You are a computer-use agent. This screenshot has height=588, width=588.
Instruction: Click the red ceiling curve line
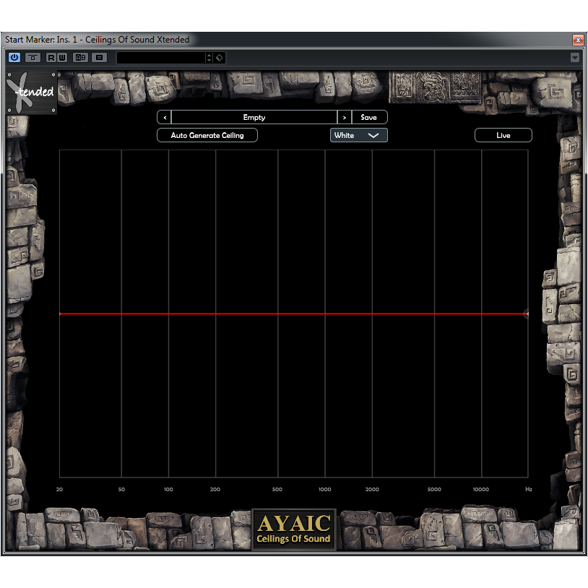tap(289, 314)
